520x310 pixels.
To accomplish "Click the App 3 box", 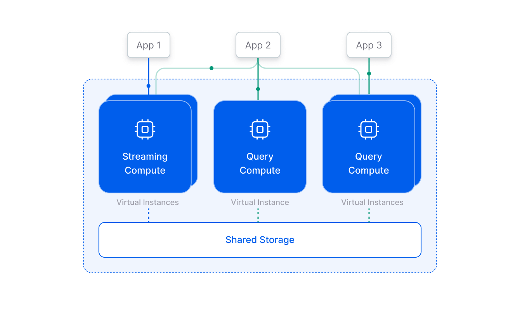I will click(369, 45).
